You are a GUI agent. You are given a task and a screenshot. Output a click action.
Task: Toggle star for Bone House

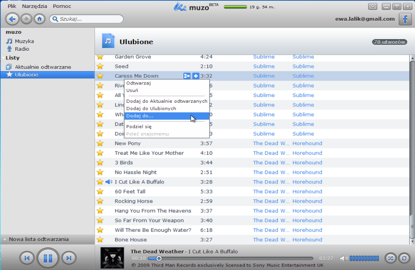pos(100,240)
